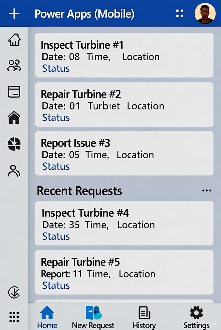The height and width of the screenshot is (330, 221).
Task: Click Status link under Inspect Turbine #4
Action: click(56, 236)
